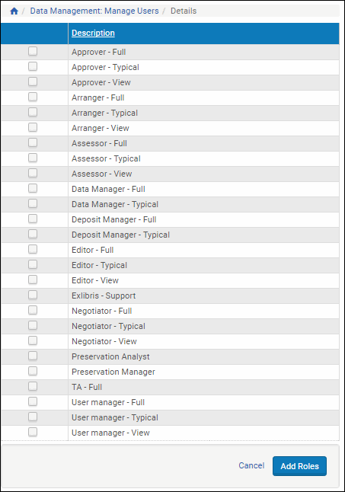Click the Cancel link

click(x=251, y=465)
